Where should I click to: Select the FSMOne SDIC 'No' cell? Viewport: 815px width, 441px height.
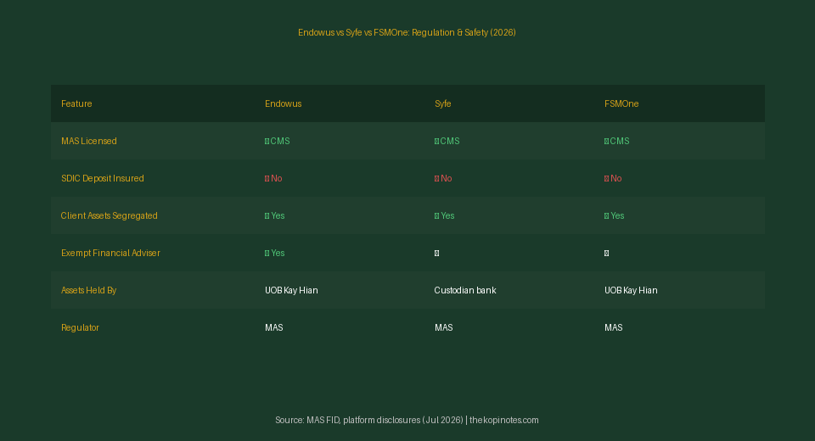pos(613,179)
